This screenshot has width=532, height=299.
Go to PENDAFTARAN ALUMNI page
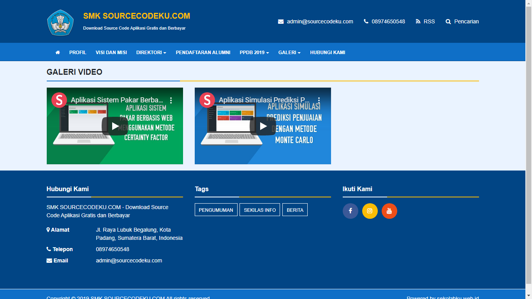(x=203, y=52)
